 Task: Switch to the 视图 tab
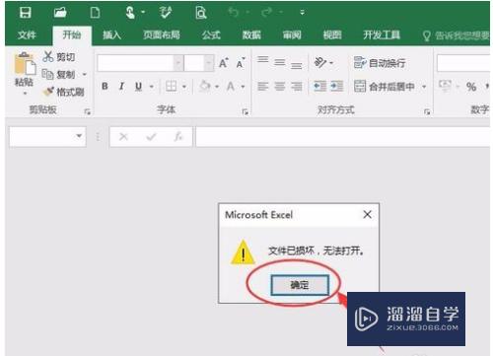pyautogui.click(x=332, y=35)
